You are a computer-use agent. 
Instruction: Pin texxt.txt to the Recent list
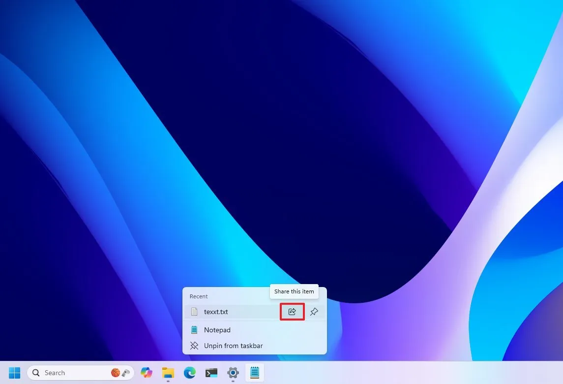(x=314, y=312)
